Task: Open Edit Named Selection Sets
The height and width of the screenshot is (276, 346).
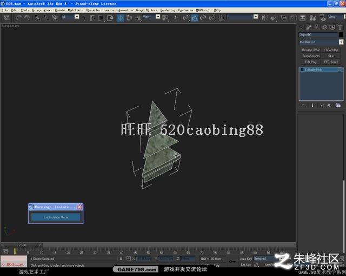Action: (x=221, y=18)
